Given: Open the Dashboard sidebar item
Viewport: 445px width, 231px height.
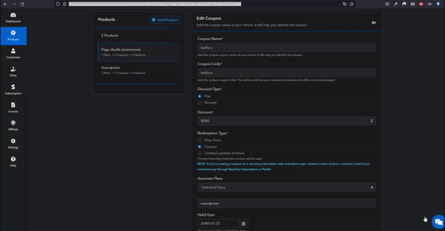Looking at the screenshot, I should pos(13,18).
